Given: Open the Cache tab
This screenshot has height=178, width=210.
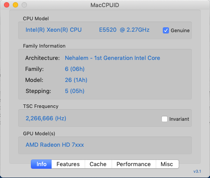Looking at the screenshot, I should coord(98,164).
